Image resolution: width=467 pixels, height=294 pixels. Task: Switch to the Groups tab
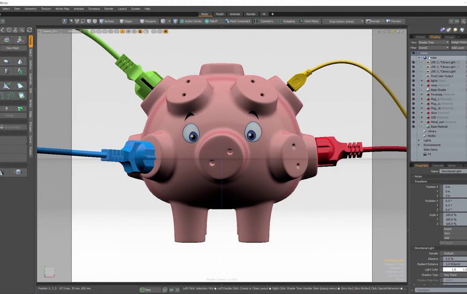click(x=450, y=37)
